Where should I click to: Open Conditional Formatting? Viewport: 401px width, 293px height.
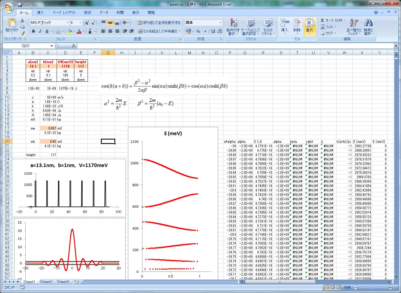(x=233, y=27)
